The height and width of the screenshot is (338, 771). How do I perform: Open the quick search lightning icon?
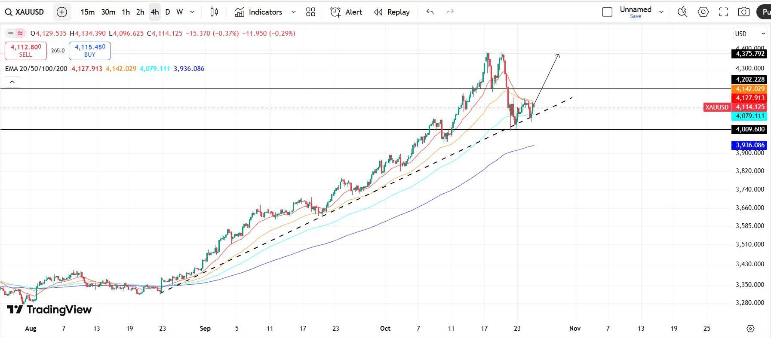coord(682,12)
